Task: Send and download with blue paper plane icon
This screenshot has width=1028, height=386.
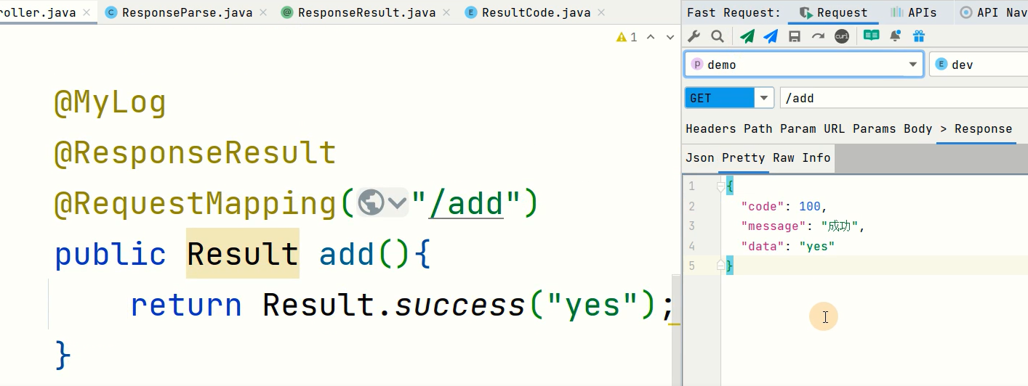Action: coord(771,36)
